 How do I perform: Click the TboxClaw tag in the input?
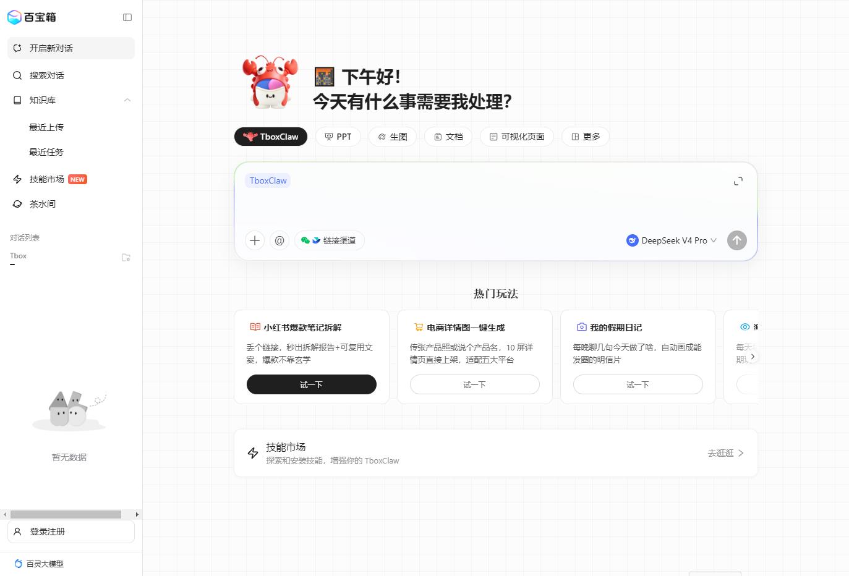(x=268, y=180)
